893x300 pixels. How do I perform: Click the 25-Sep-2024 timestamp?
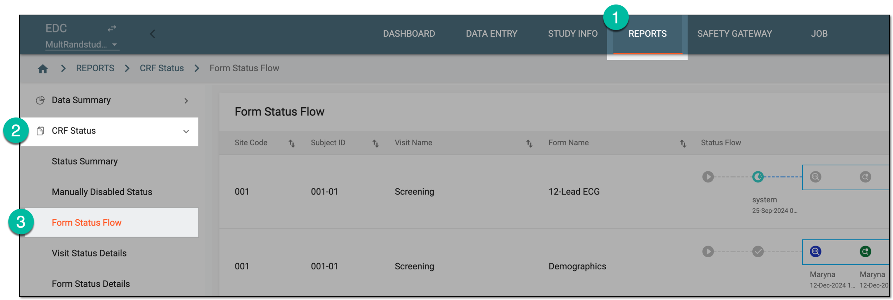[x=774, y=211]
